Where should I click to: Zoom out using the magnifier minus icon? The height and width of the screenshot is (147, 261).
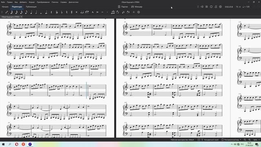click(245, 140)
